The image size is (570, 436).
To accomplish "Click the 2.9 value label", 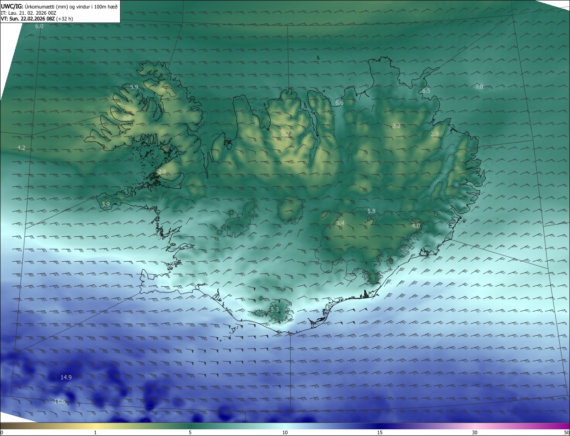I will [x=435, y=134].
